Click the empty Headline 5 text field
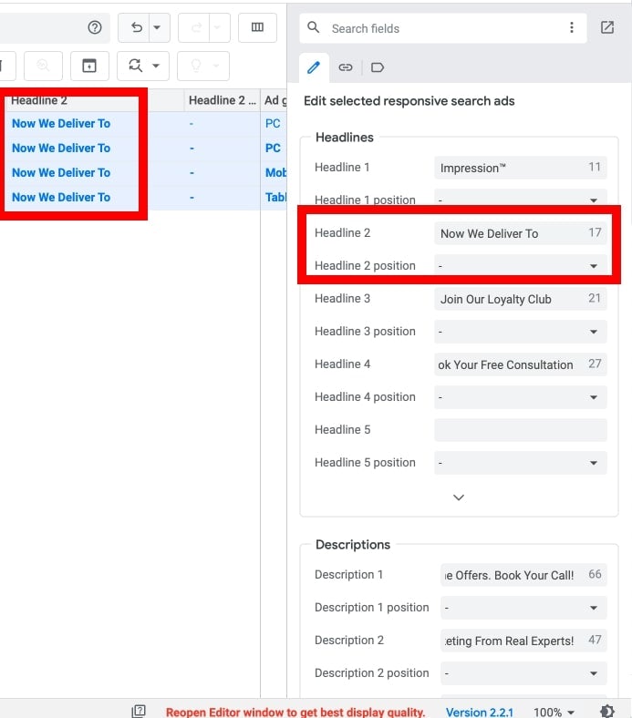632x718 pixels. point(520,430)
